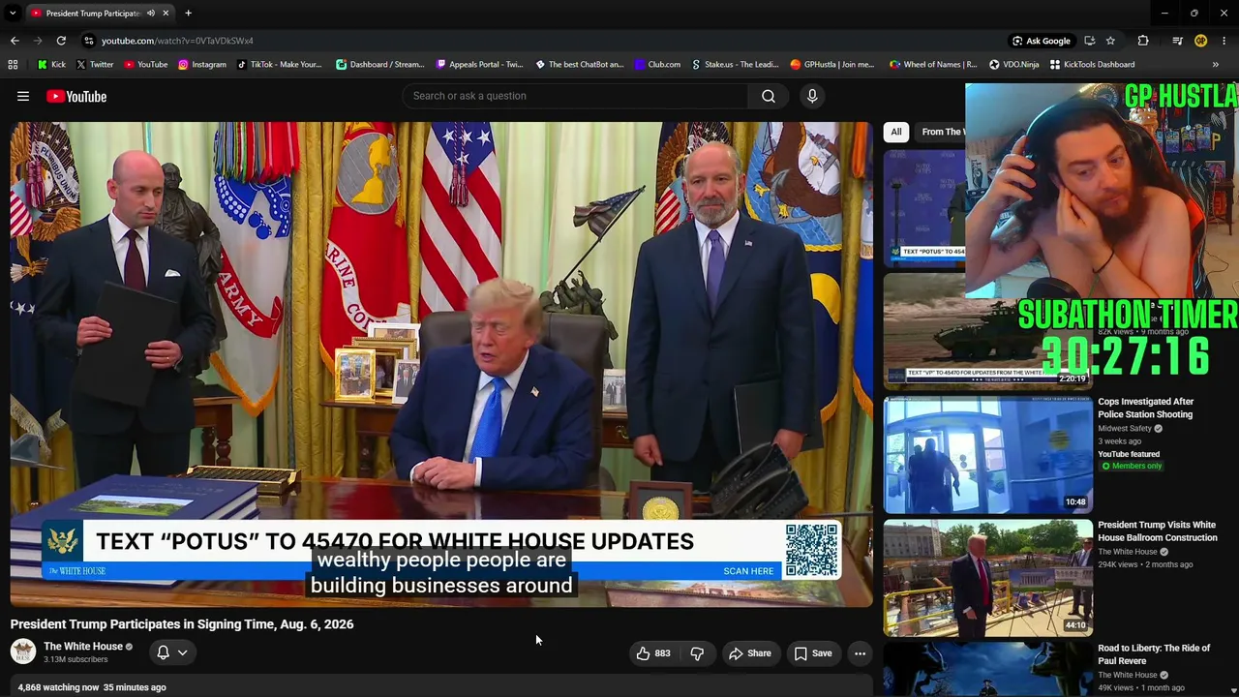Open the media controls toolbar icon
1239x697 pixels.
coord(1177,41)
